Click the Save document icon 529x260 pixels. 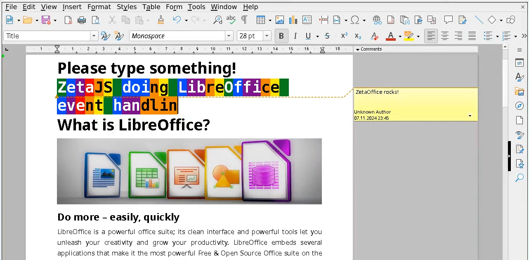(x=46, y=20)
